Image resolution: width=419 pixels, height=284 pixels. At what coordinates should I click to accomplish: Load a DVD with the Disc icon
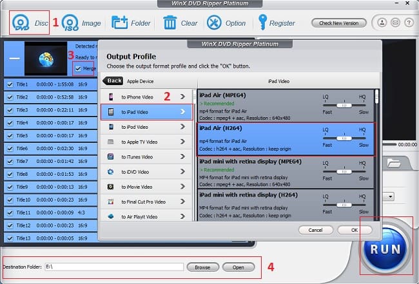21,23
